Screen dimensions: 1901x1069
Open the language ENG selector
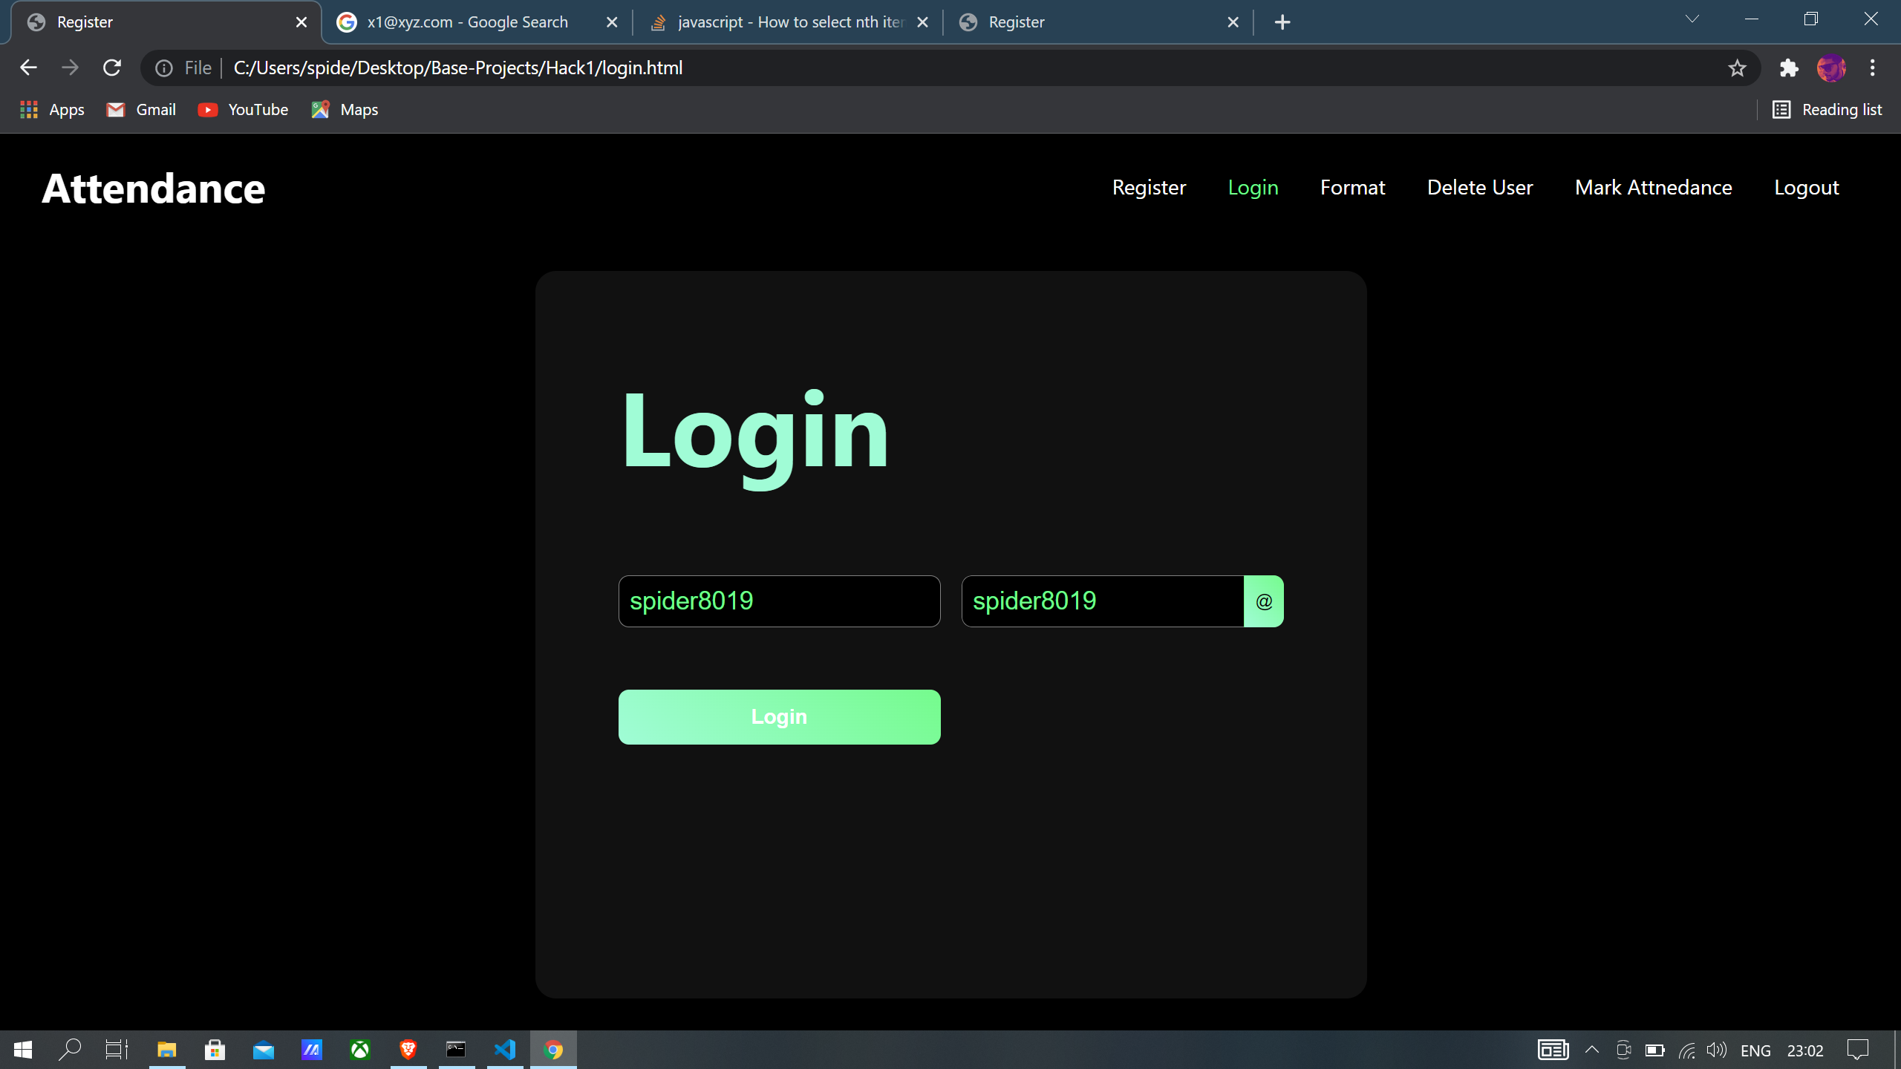tap(1755, 1050)
